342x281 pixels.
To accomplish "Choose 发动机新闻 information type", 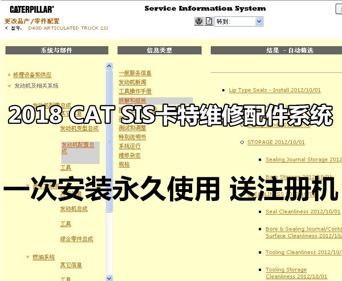I will point(133,82).
